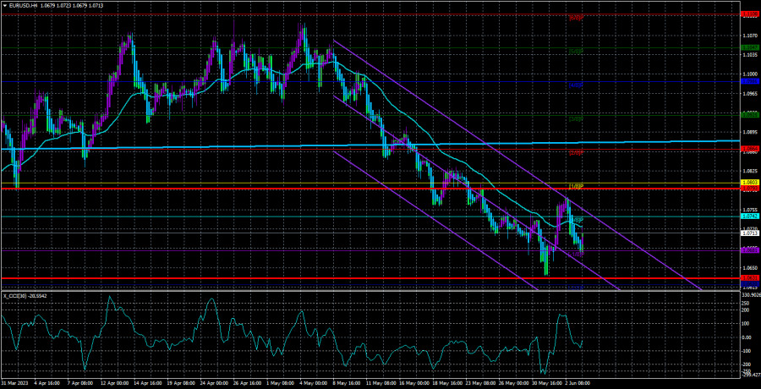Click the 4 Apr 16:00 date label
The height and width of the screenshot is (389, 761).
point(47,383)
